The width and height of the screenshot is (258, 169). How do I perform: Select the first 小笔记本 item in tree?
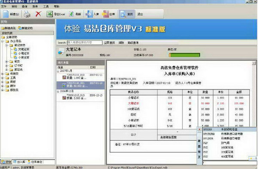tap(24, 53)
